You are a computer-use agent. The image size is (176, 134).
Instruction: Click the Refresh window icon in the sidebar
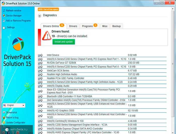(x=4, y=10)
